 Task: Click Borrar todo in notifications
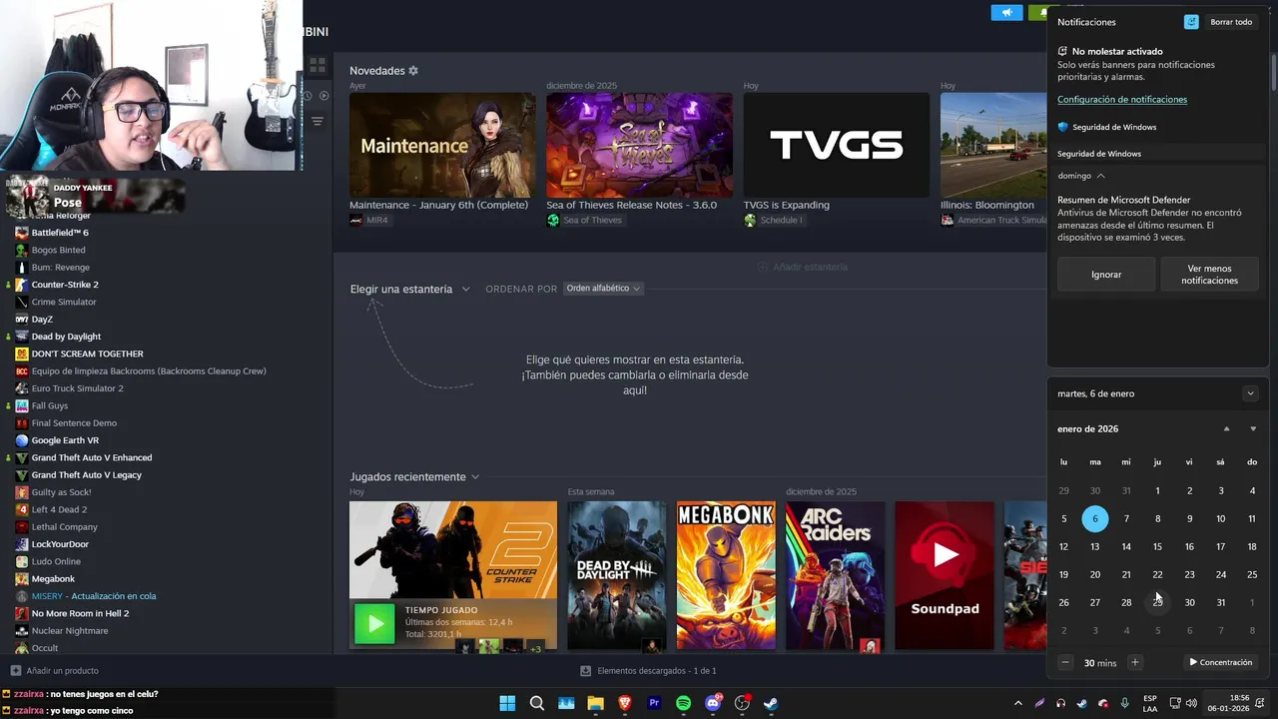tap(1231, 22)
